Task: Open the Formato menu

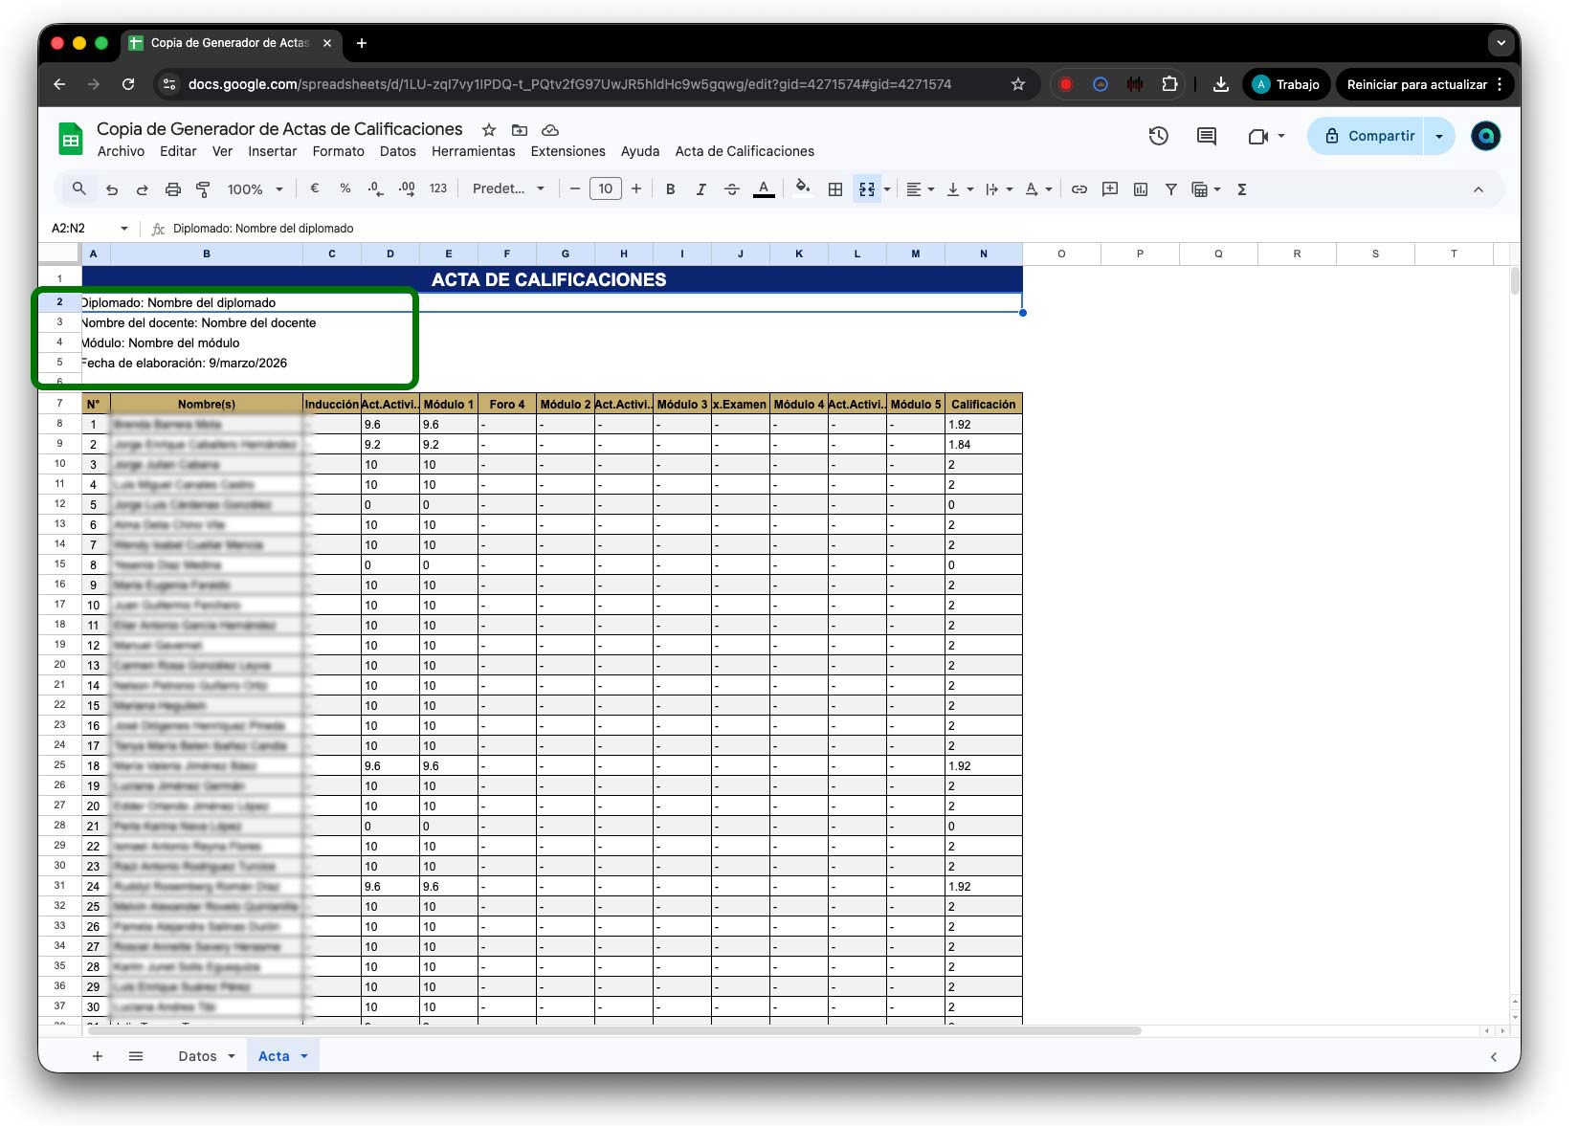Action: tap(338, 151)
